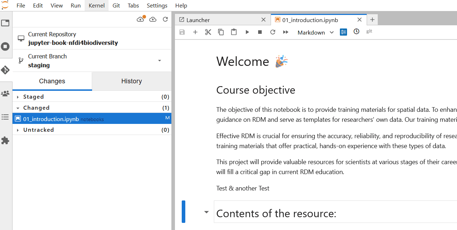This screenshot has height=230, width=457.
Task: Restart kernel and run all cells
Action: (x=286, y=32)
